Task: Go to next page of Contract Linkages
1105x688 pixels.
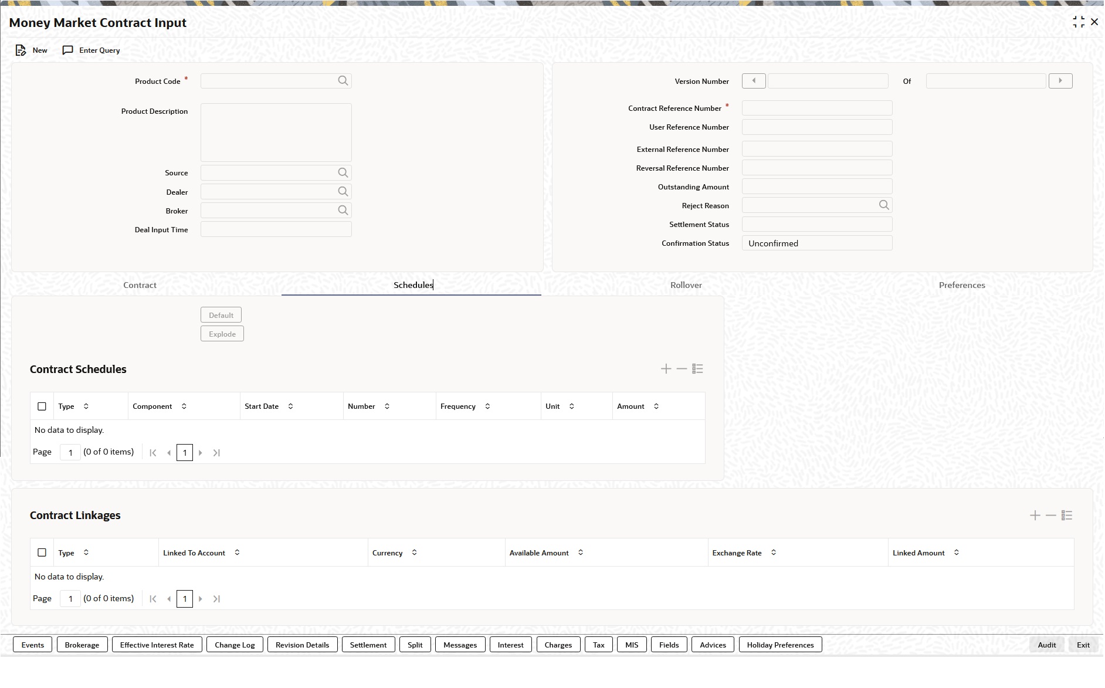Action: click(x=201, y=599)
